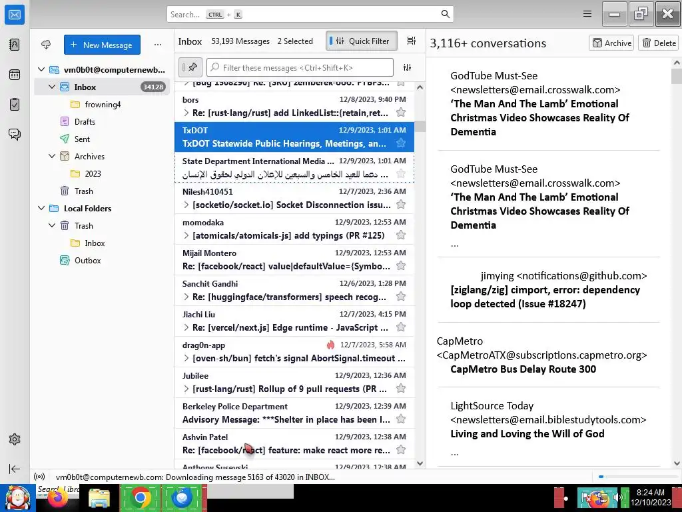Image resolution: width=682 pixels, height=512 pixels.
Task: Star the momodaka atomicals-js message
Action: pyautogui.click(x=401, y=235)
